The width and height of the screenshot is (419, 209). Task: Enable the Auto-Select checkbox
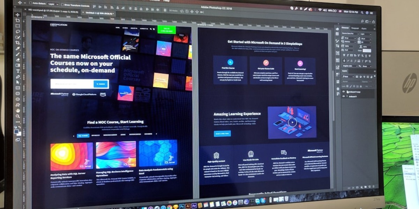31,5
